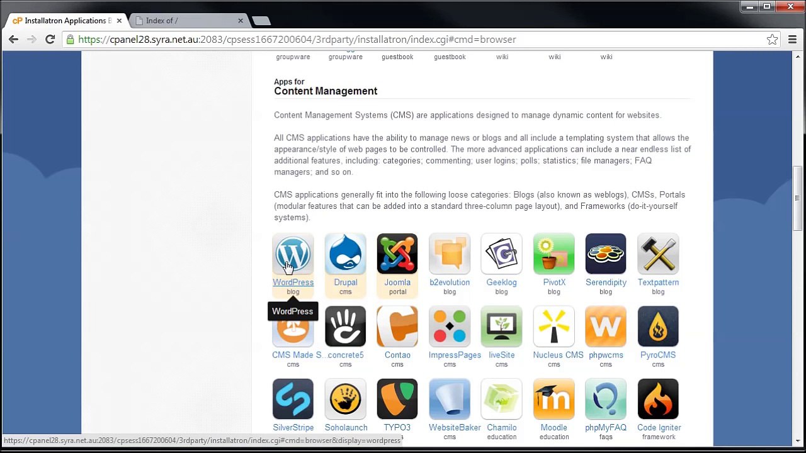Select the phpwcms app icon
Viewport: 806px width, 453px height.
point(606,327)
